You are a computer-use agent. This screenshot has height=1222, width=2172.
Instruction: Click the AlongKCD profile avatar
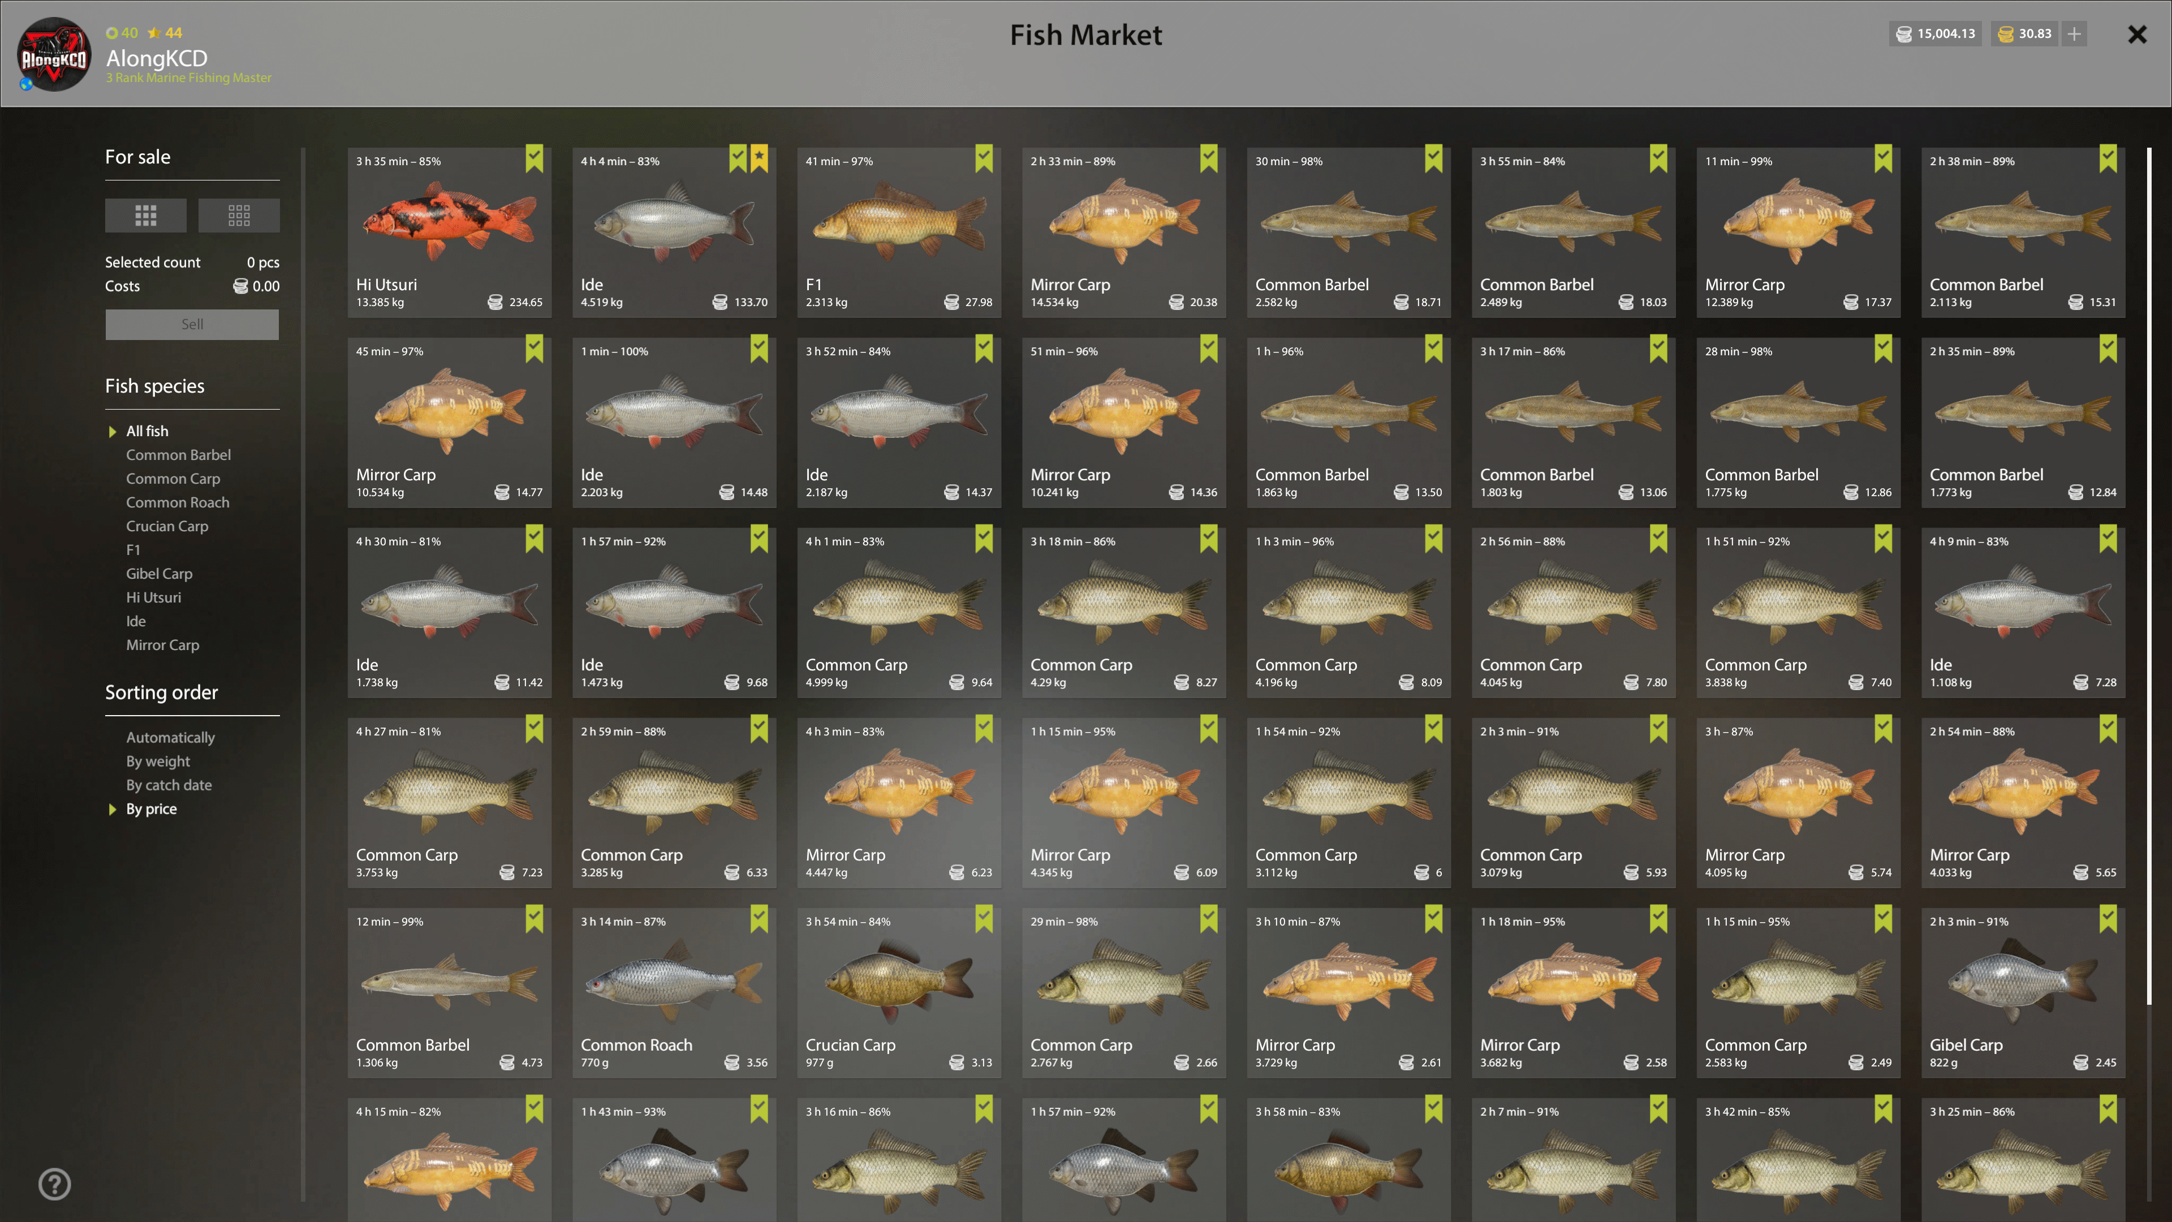[x=55, y=55]
